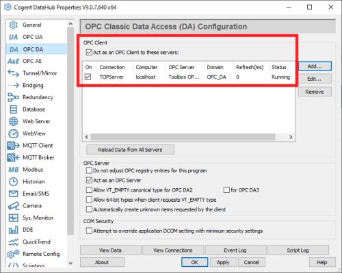This screenshot has height=273, width=342.
Task: Go to the Tunnel/Mirror section
Action: (40, 73)
